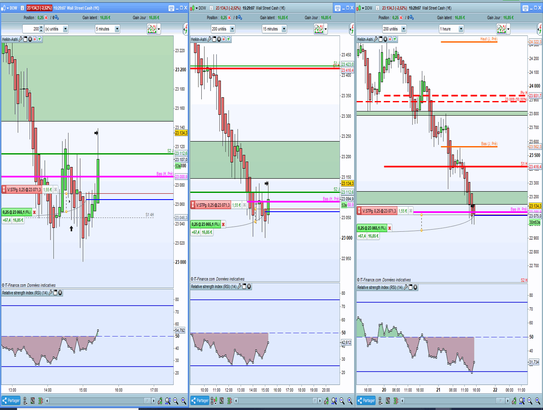Click Haut (J, Pré) level label in 1-hour chart
This screenshot has height=410, width=543.
pyautogui.click(x=489, y=39)
